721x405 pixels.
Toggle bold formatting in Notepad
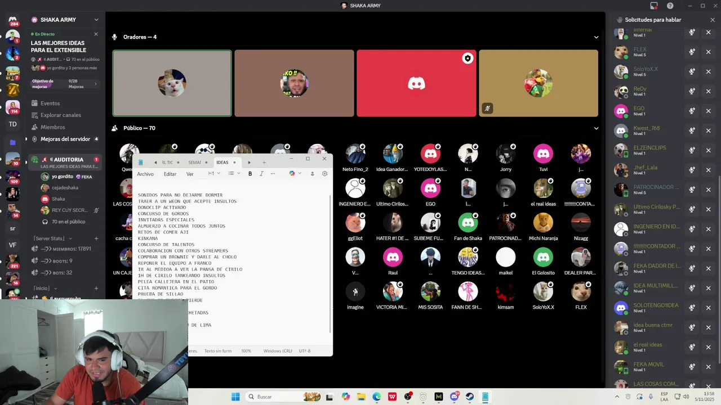point(250,174)
